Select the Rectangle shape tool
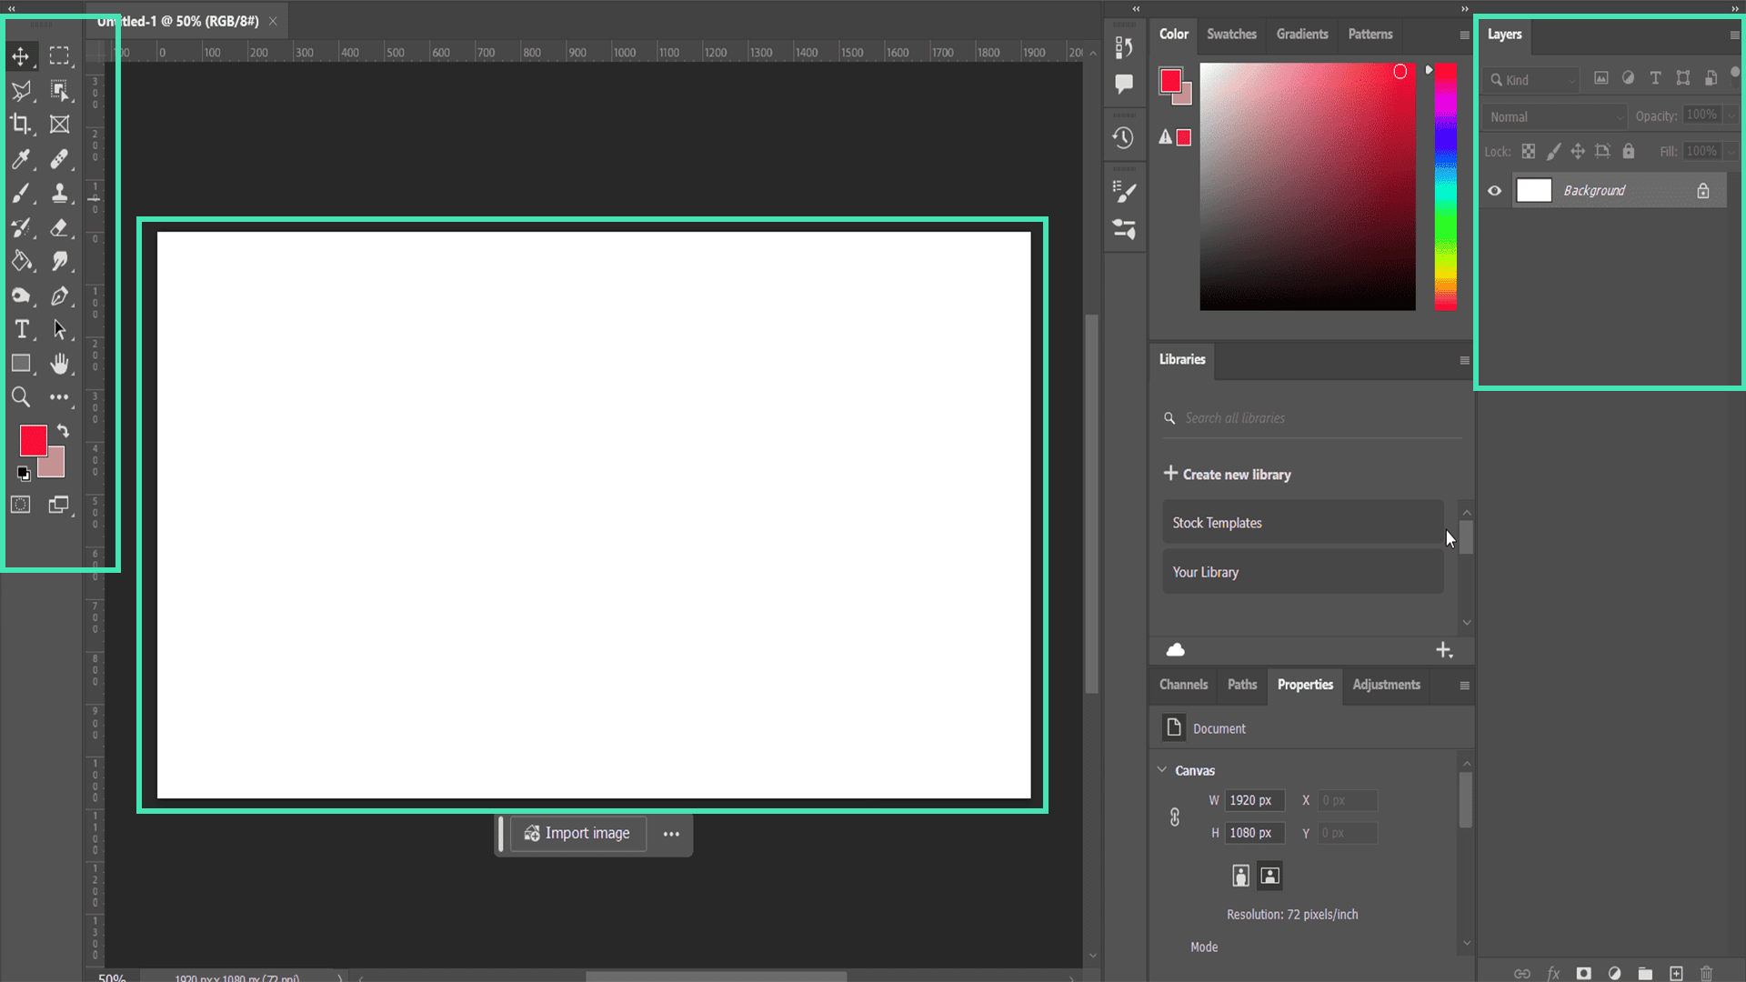Viewport: 1746px width, 982px height. pos(20,364)
